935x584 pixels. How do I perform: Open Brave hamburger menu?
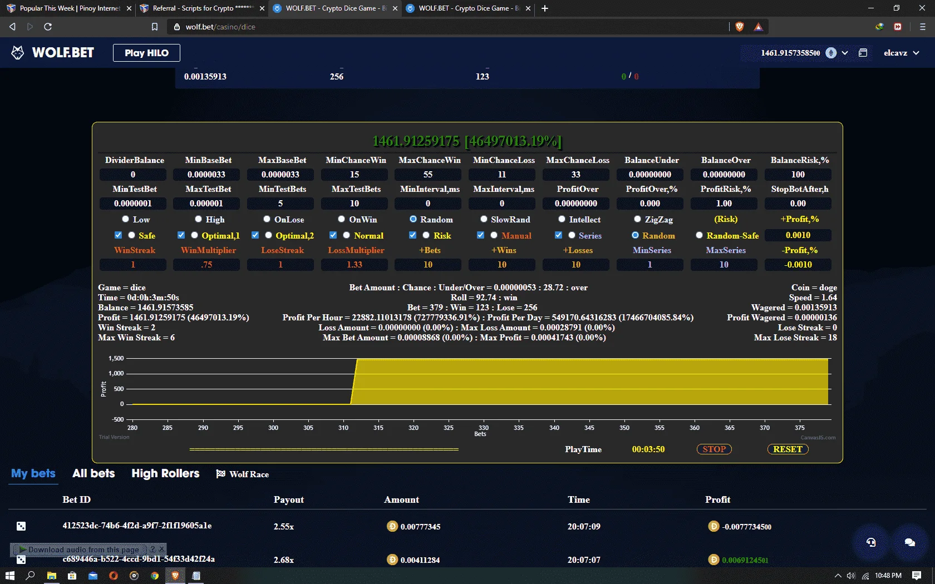coord(922,27)
